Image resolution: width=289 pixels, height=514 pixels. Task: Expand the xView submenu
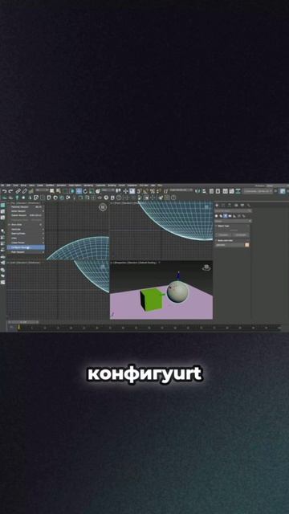pyautogui.click(x=26, y=238)
